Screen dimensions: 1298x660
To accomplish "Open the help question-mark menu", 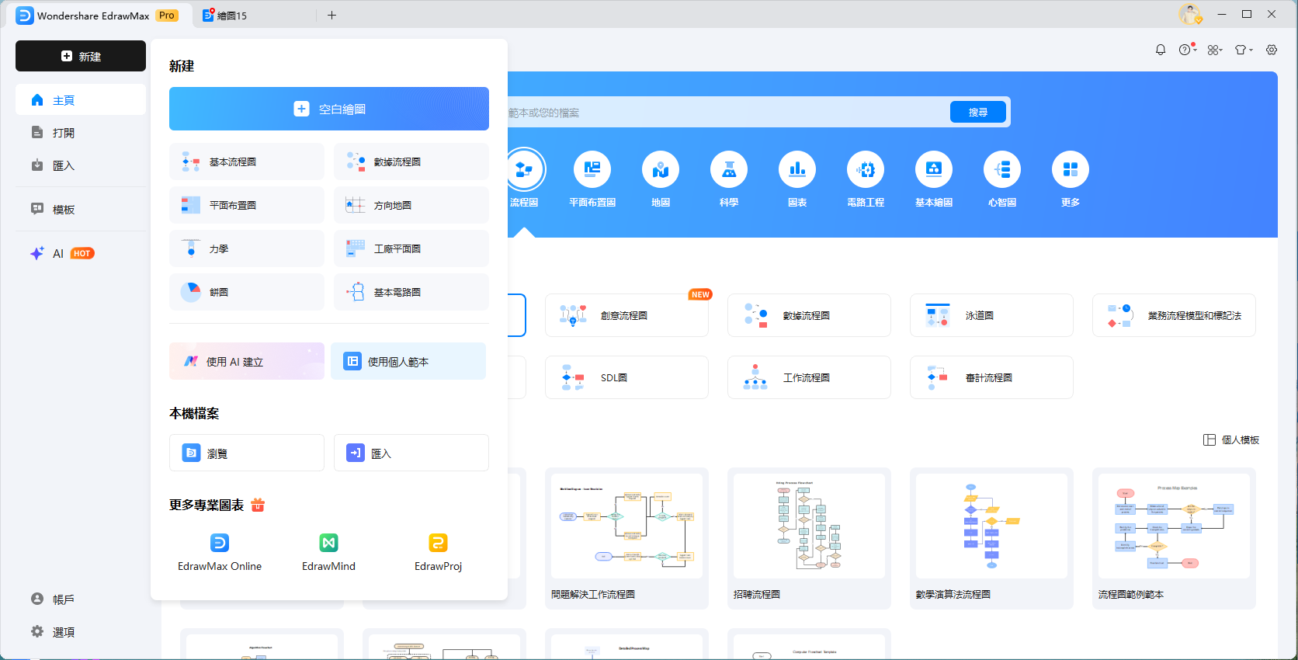I will coord(1187,50).
